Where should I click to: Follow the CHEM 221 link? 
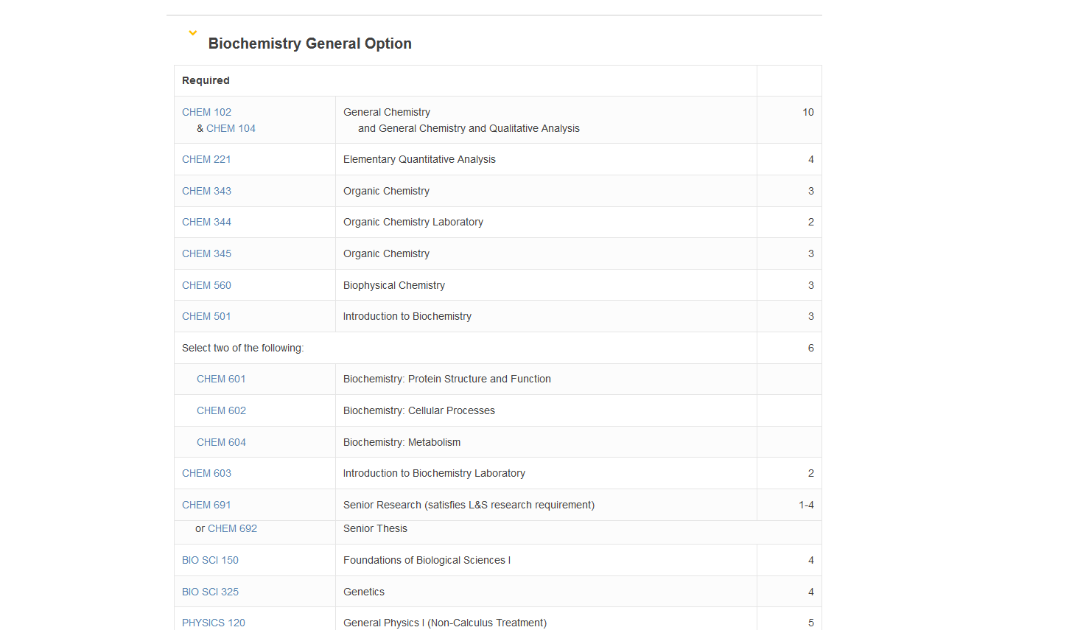[x=206, y=159]
